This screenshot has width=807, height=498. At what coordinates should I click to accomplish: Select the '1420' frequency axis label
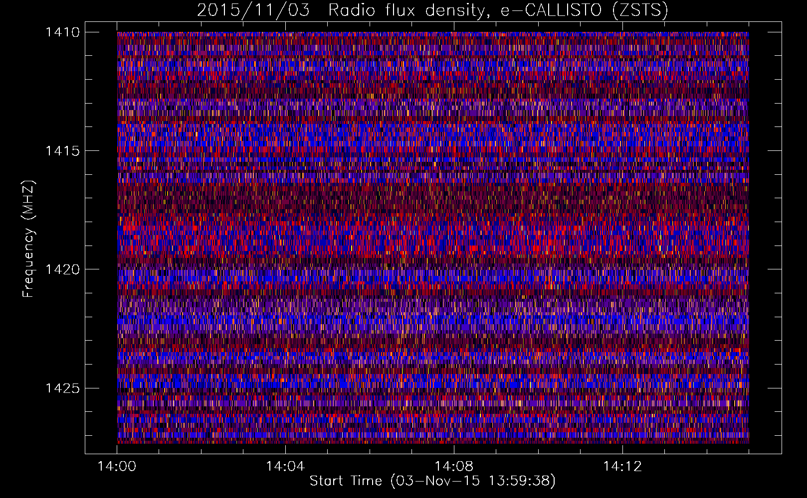[x=62, y=269]
